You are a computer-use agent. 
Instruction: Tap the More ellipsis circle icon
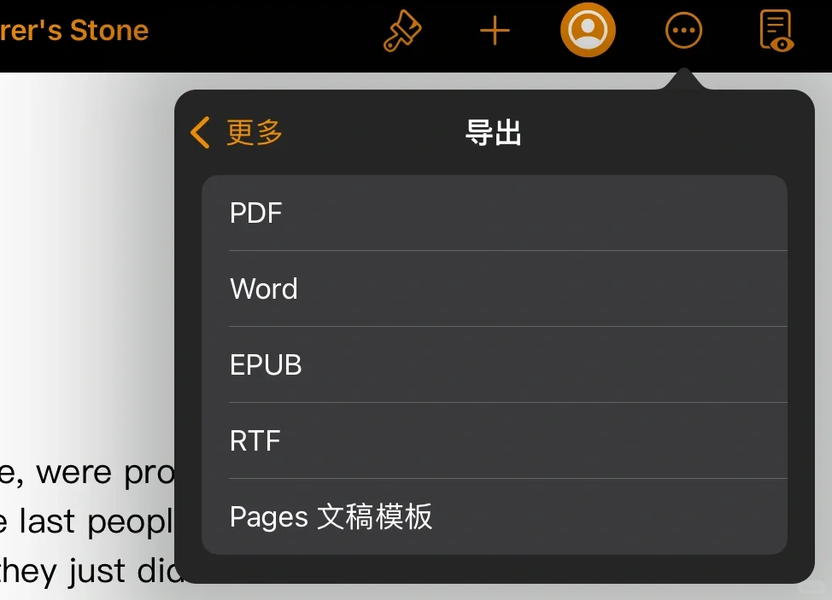coord(683,31)
